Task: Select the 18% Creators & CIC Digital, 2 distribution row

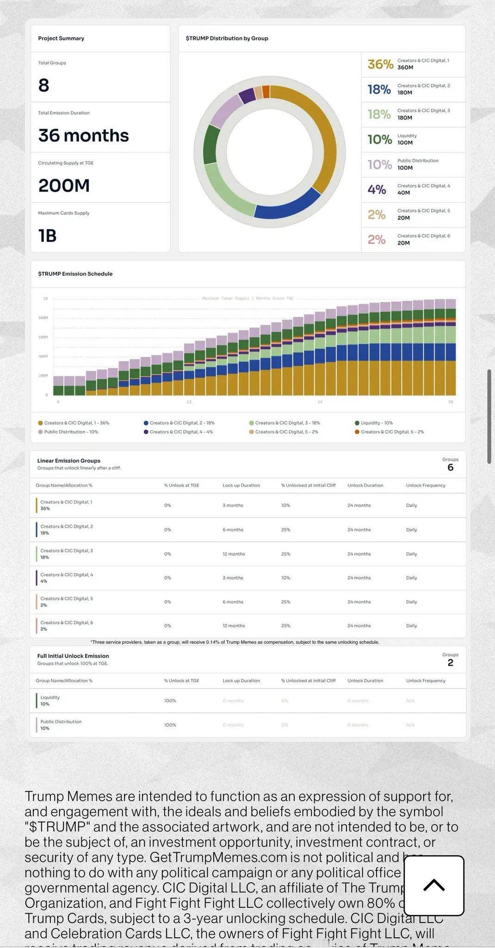Action: [413, 89]
